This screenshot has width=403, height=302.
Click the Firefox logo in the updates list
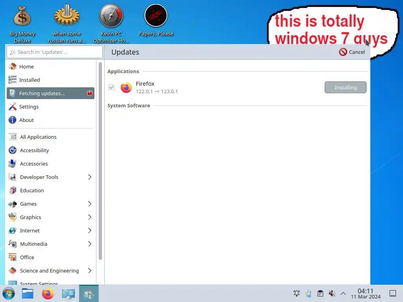[x=126, y=87]
